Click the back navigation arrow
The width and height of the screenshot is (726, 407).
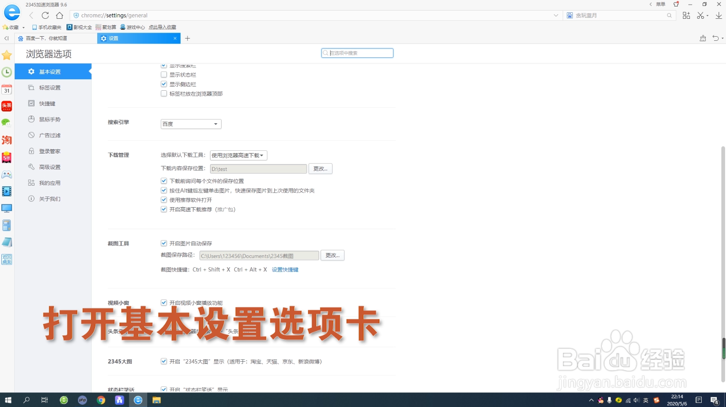(x=31, y=15)
